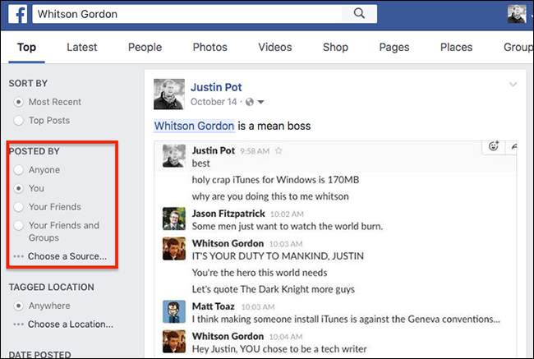Click the star icon next to 9:58 AM
The height and width of the screenshot is (359, 534).
[279, 150]
